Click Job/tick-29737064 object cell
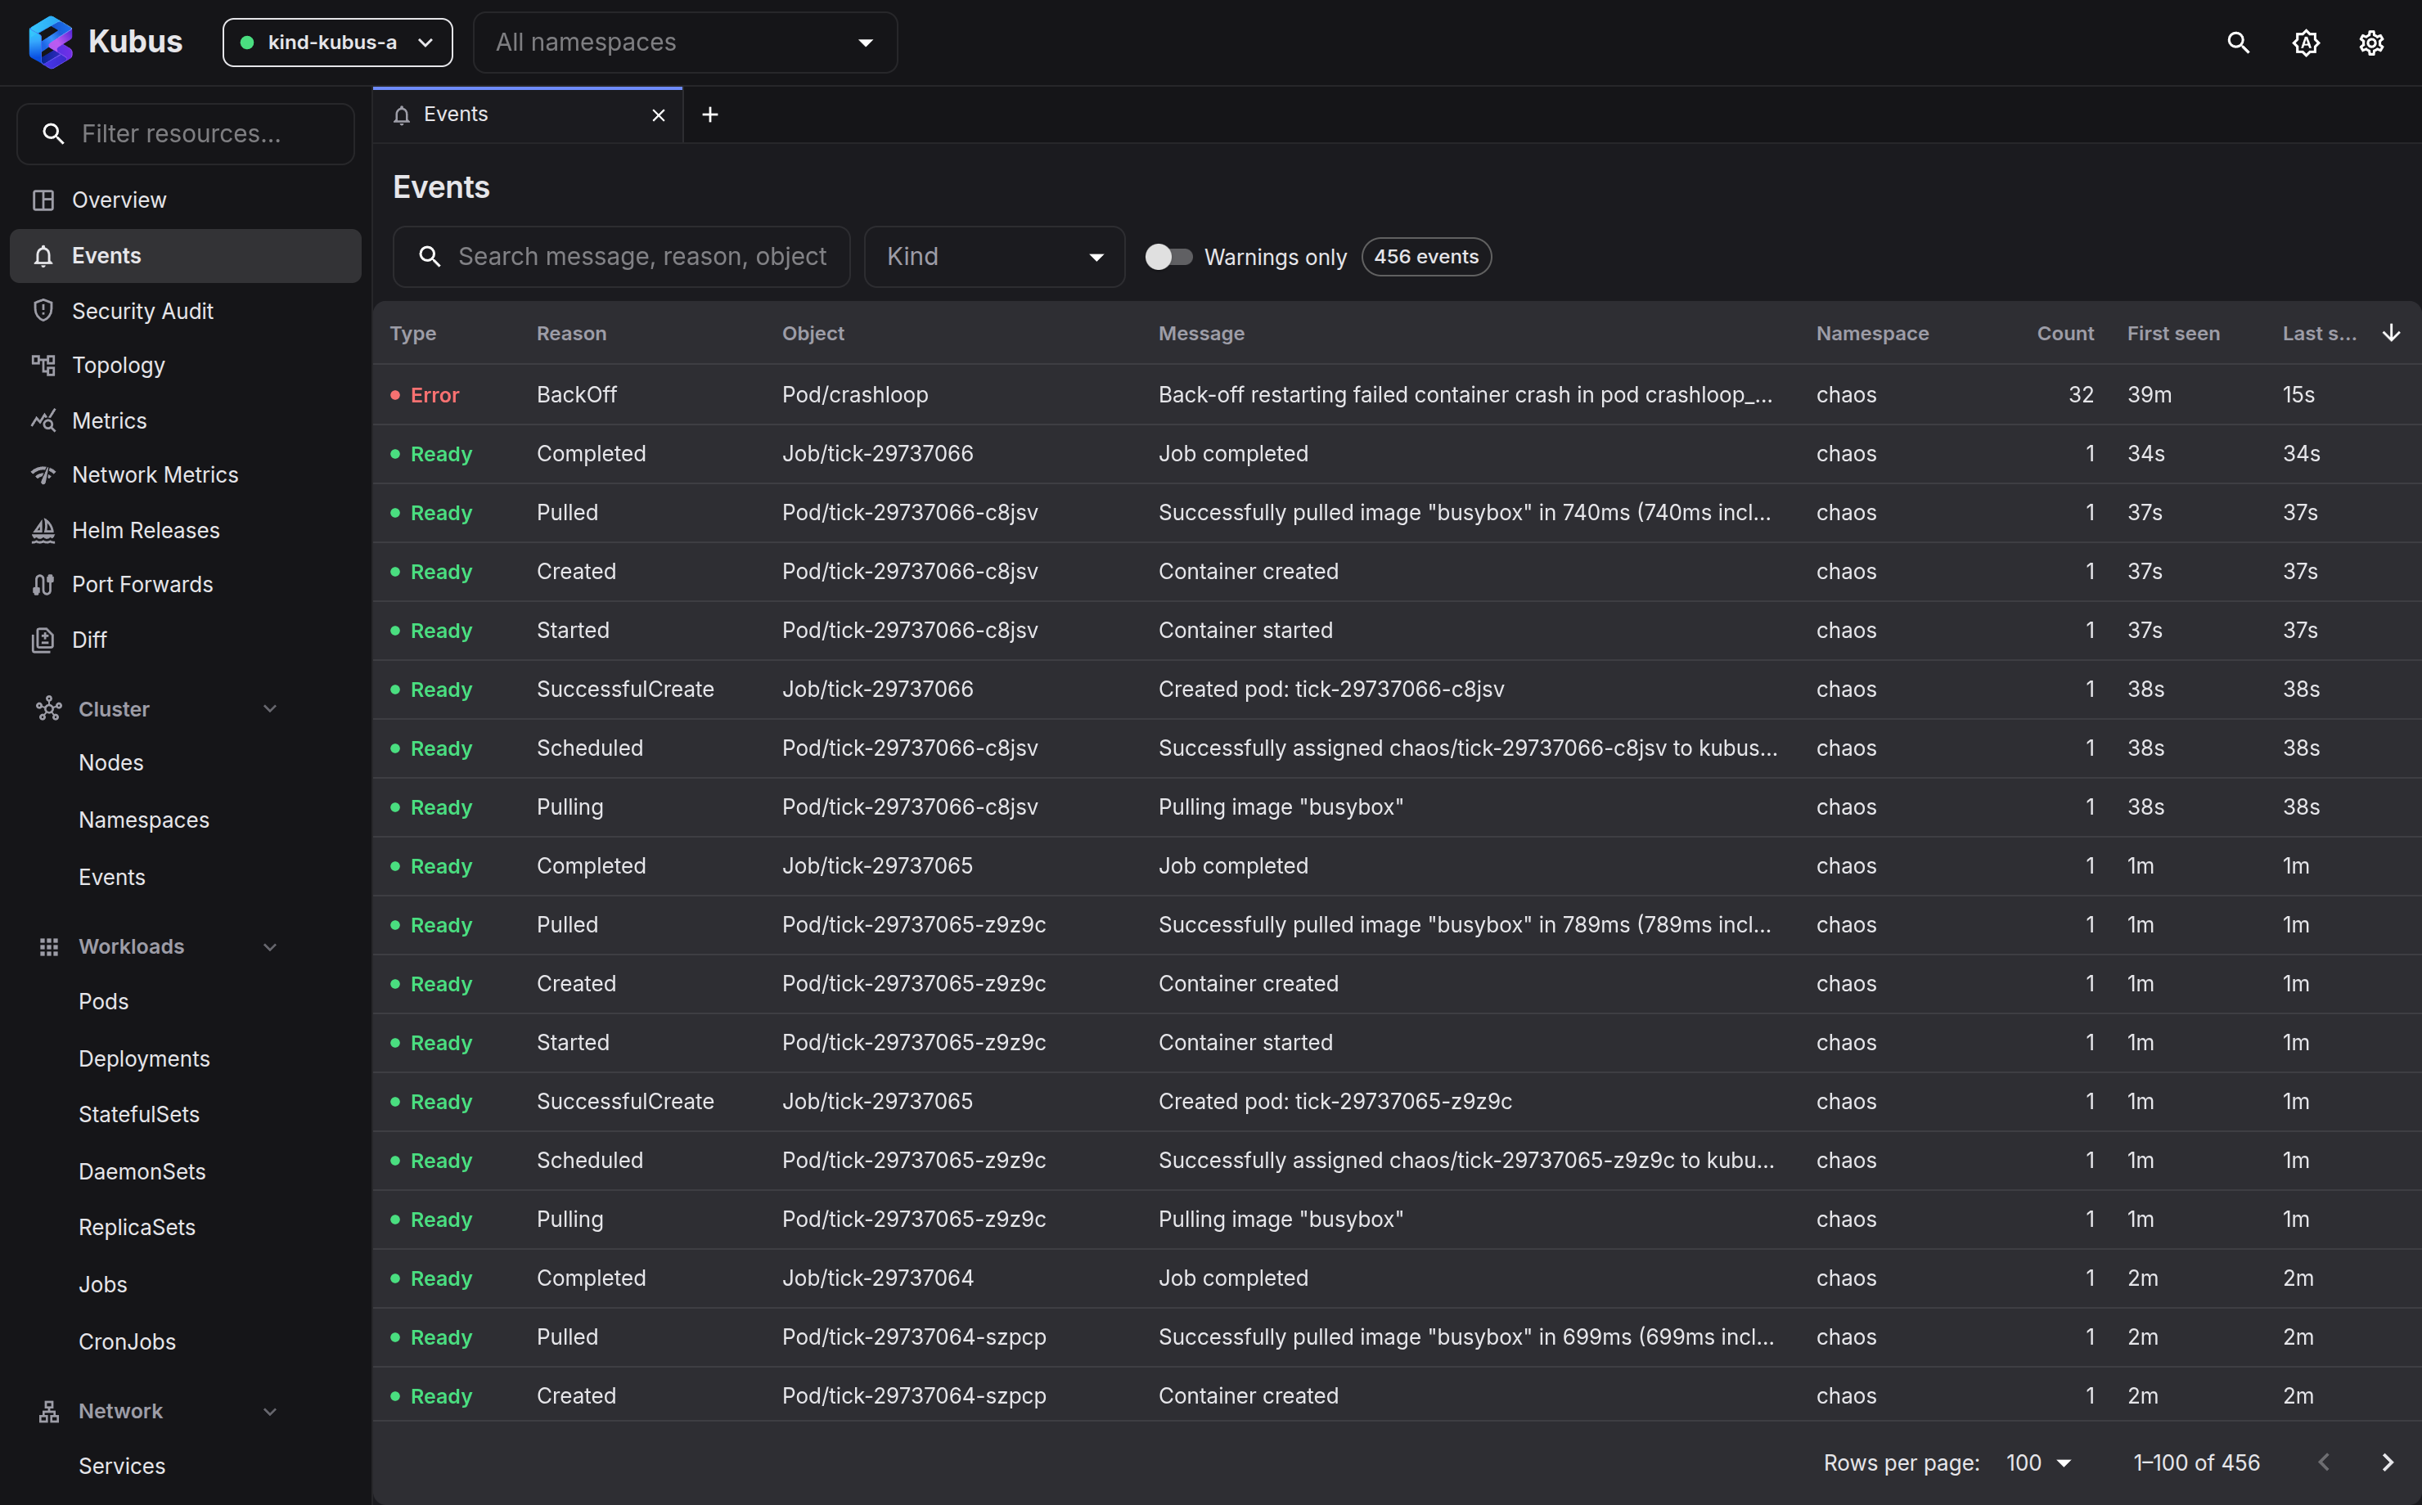Viewport: 2422px width, 1505px height. pos(877,1278)
